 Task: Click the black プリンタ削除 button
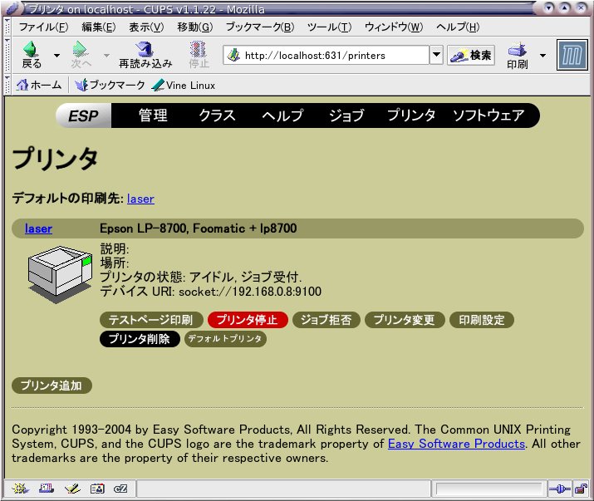click(x=140, y=339)
